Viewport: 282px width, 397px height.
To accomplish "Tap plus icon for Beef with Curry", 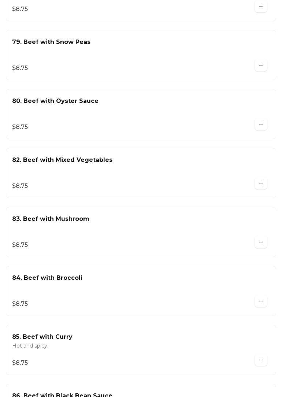I will tap(261, 360).
